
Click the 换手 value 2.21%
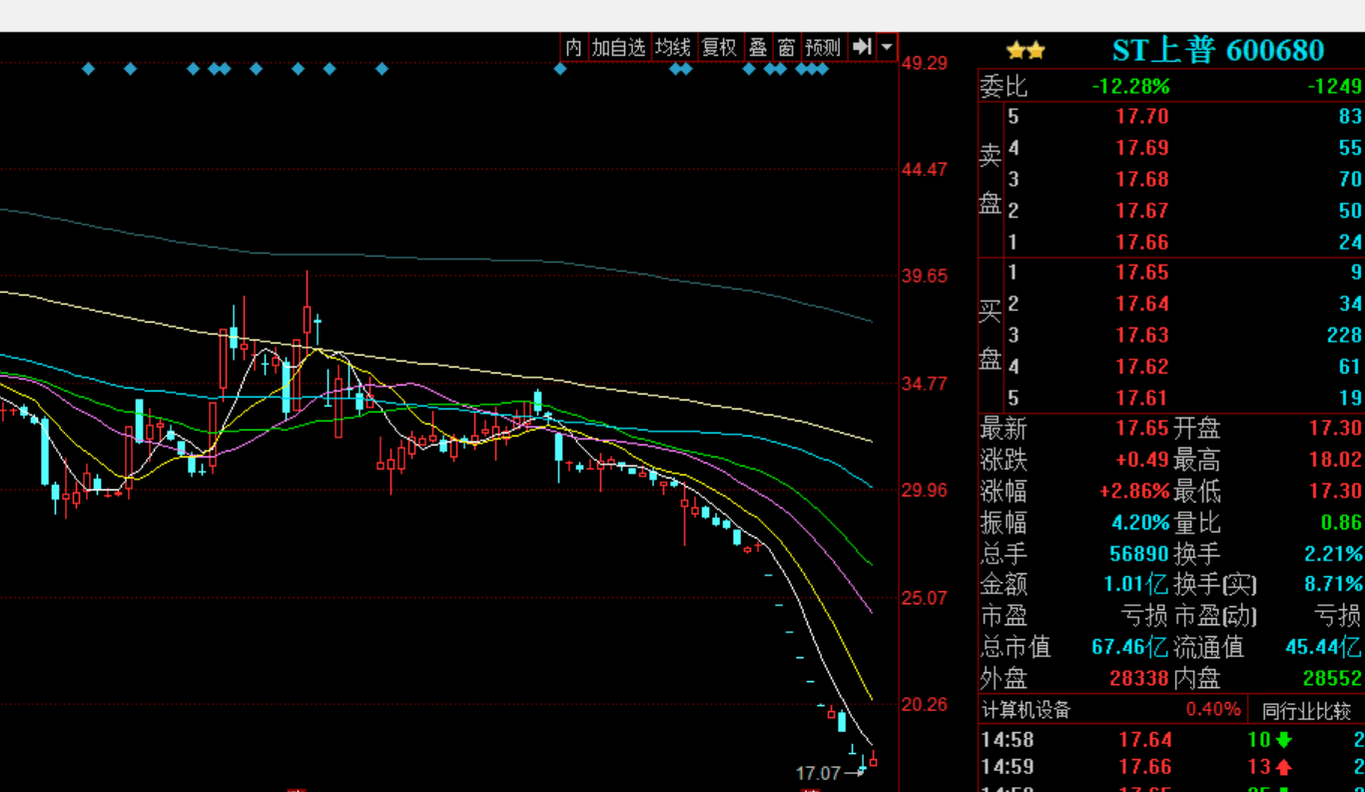coord(1333,553)
